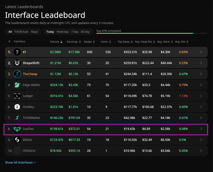Screen dimensions: 213x172
Task: Click the ShapeShift fox logo
Action: (17, 63)
